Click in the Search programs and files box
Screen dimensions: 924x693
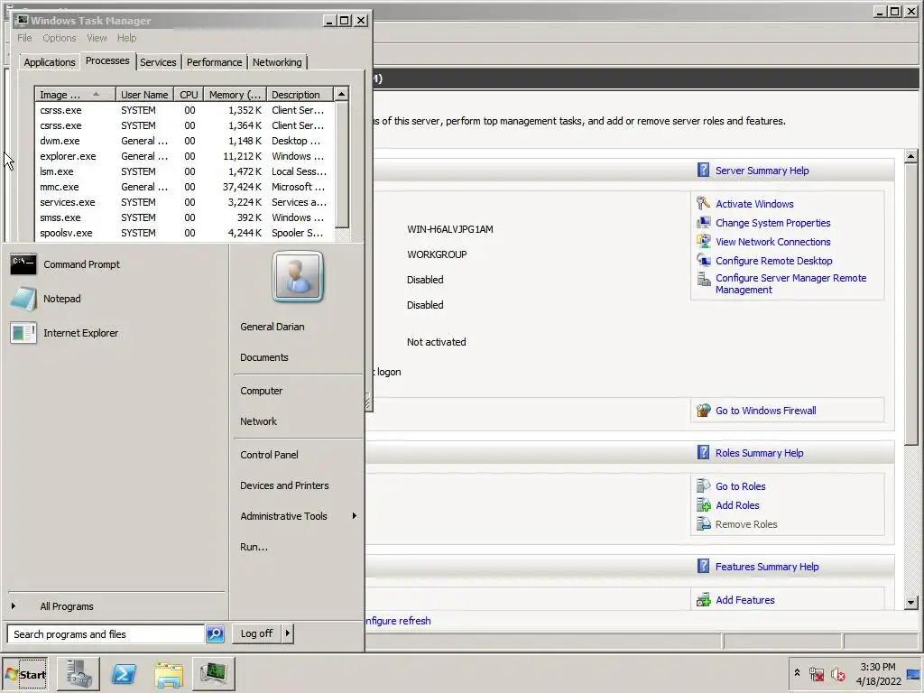coord(106,634)
